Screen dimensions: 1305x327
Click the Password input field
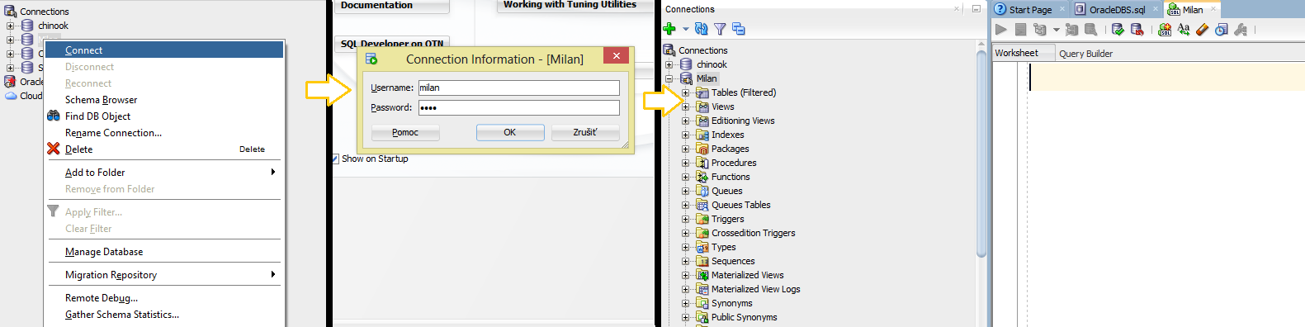518,107
